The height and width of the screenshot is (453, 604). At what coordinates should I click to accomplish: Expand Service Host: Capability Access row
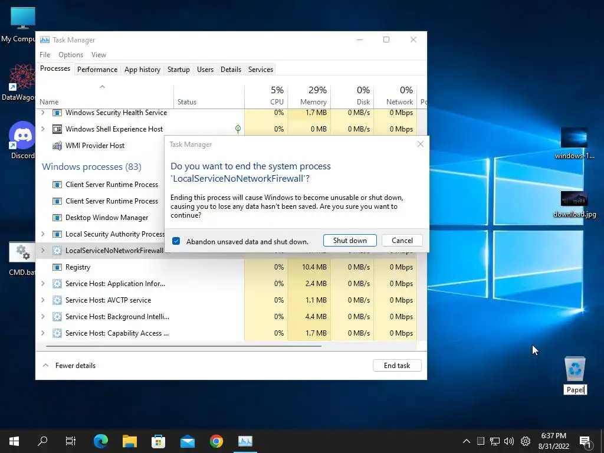coord(42,333)
